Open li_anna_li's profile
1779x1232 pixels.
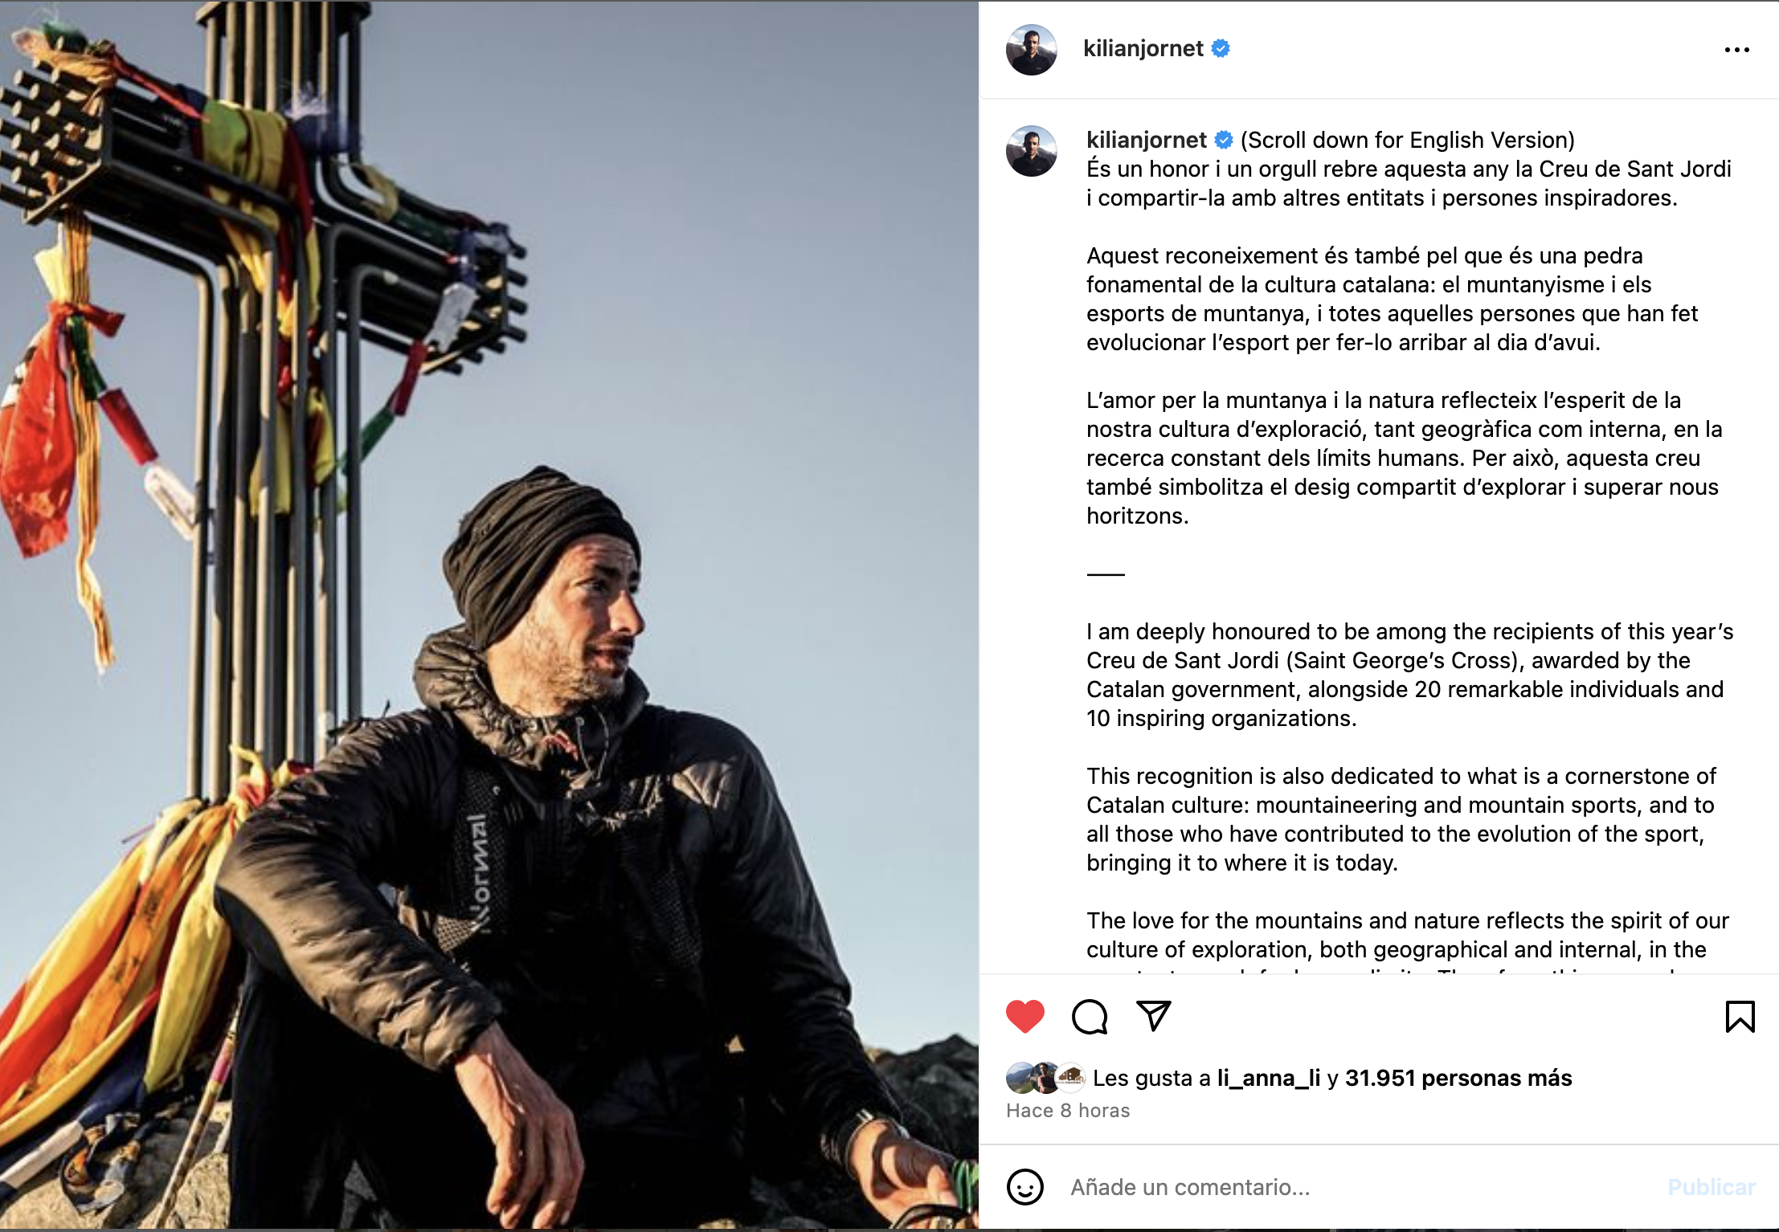coord(1268,1078)
